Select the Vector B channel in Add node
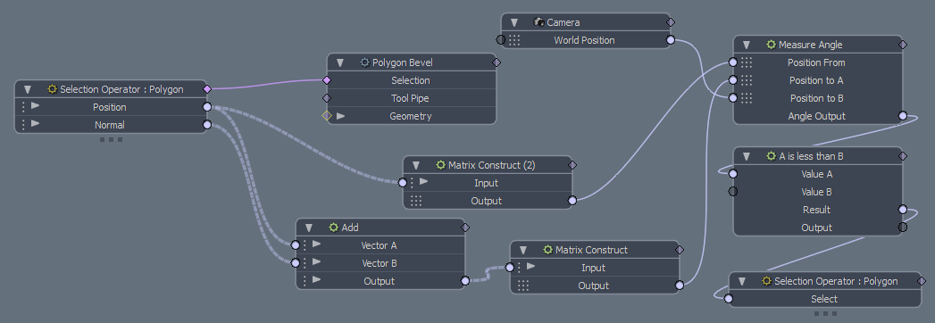Image resolution: width=935 pixels, height=323 pixels. 380,263
